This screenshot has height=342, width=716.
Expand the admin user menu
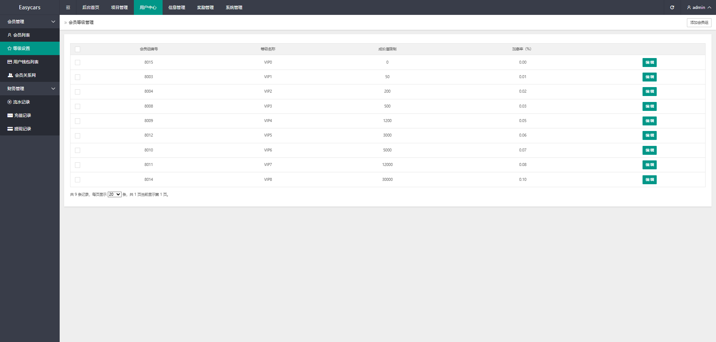pos(699,7)
